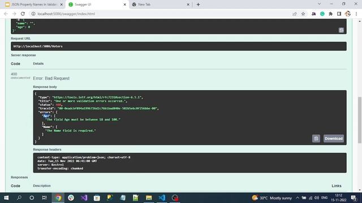Select the 400 status code cell
The height and width of the screenshot is (203, 362).
tap(14, 74)
